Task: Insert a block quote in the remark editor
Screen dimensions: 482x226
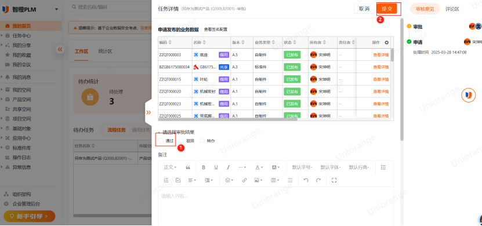Action: click(x=188, y=167)
